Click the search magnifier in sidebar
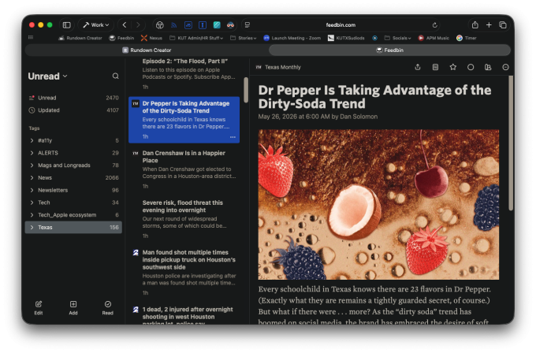The image size is (536, 353). tap(116, 76)
